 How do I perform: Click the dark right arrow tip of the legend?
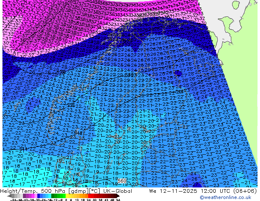tap(118, 196)
